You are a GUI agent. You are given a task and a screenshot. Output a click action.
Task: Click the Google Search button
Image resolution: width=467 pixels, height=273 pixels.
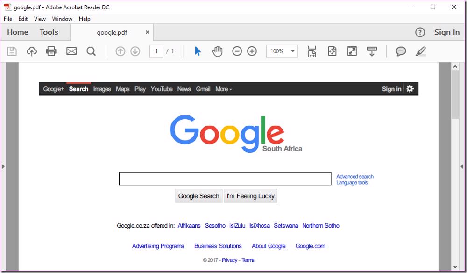click(198, 196)
